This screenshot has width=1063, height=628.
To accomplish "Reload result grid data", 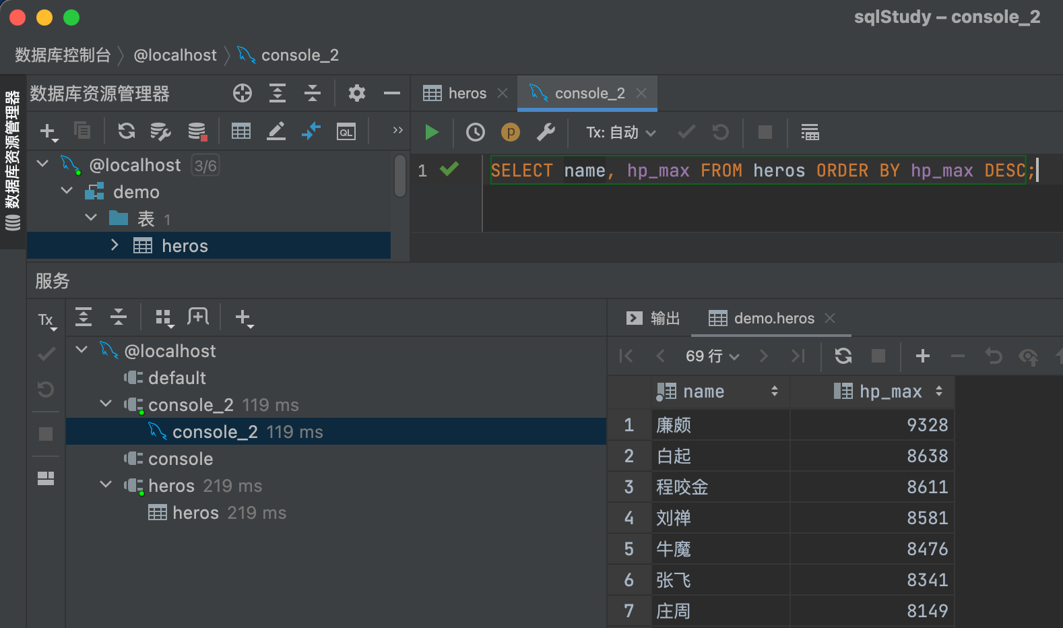I will pos(843,356).
